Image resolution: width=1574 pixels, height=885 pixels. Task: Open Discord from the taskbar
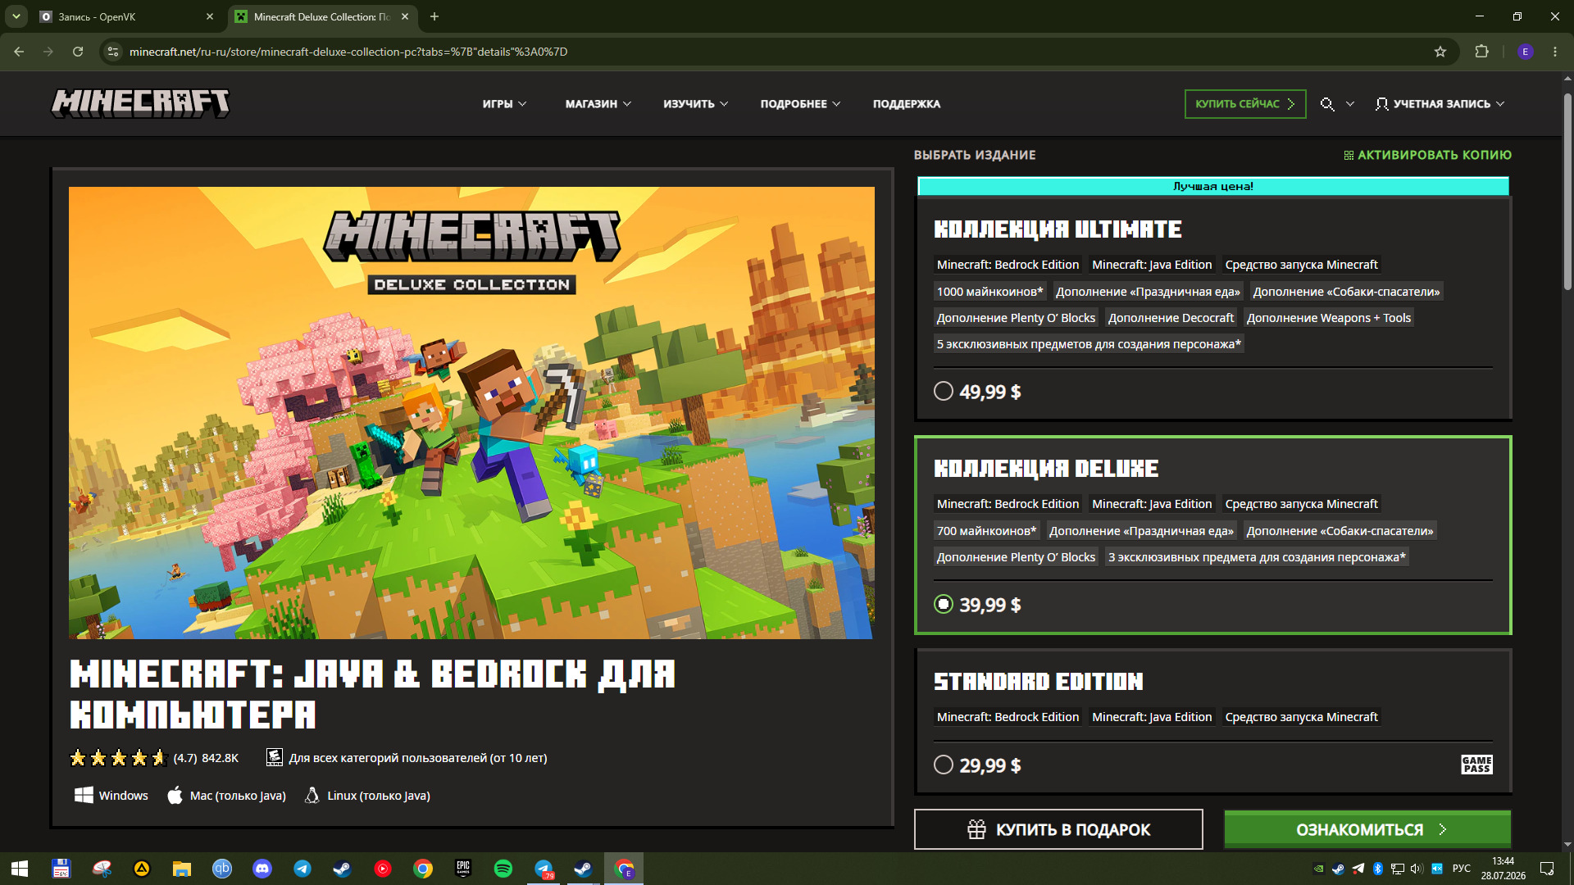[262, 869]
